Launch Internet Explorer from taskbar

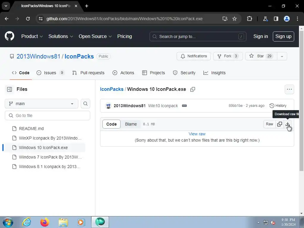(x=26, y=222)
